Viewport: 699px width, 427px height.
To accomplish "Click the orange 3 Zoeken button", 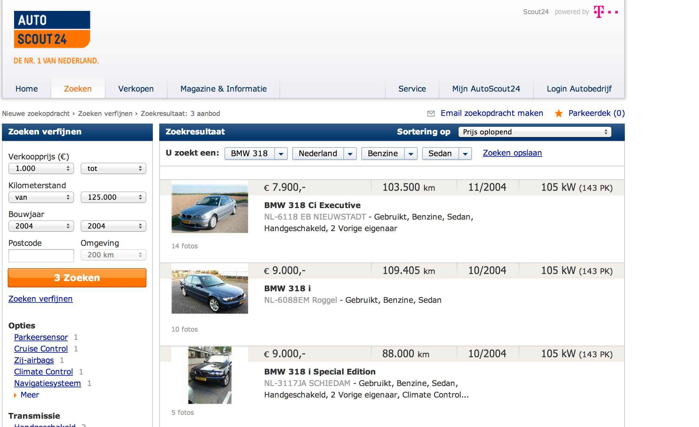I will [77, 278].
